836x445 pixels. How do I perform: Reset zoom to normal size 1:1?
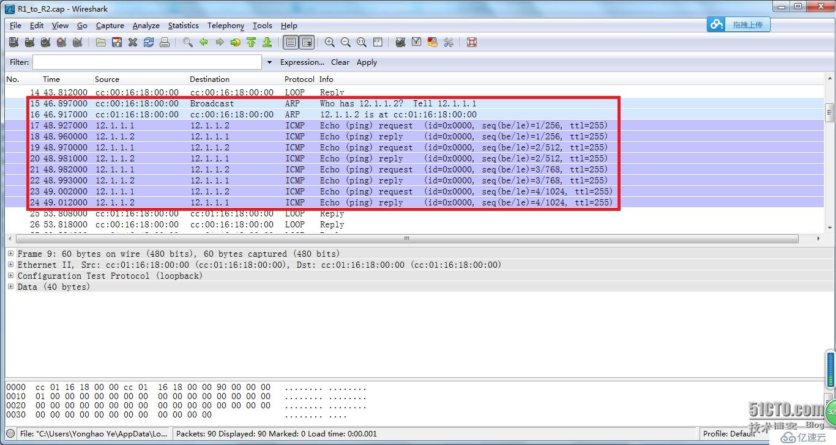(x=362, y=42)
